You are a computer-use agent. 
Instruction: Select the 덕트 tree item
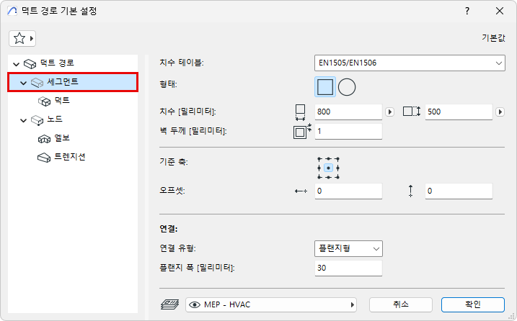62,101
